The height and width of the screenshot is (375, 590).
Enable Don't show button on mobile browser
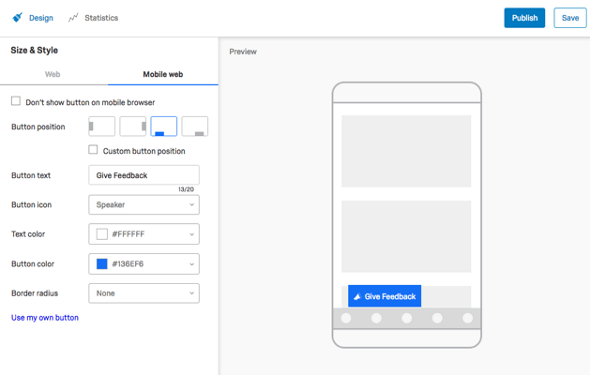click(x=16, y=101)
